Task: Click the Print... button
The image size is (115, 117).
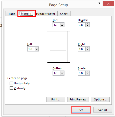Action: [56, 99]
